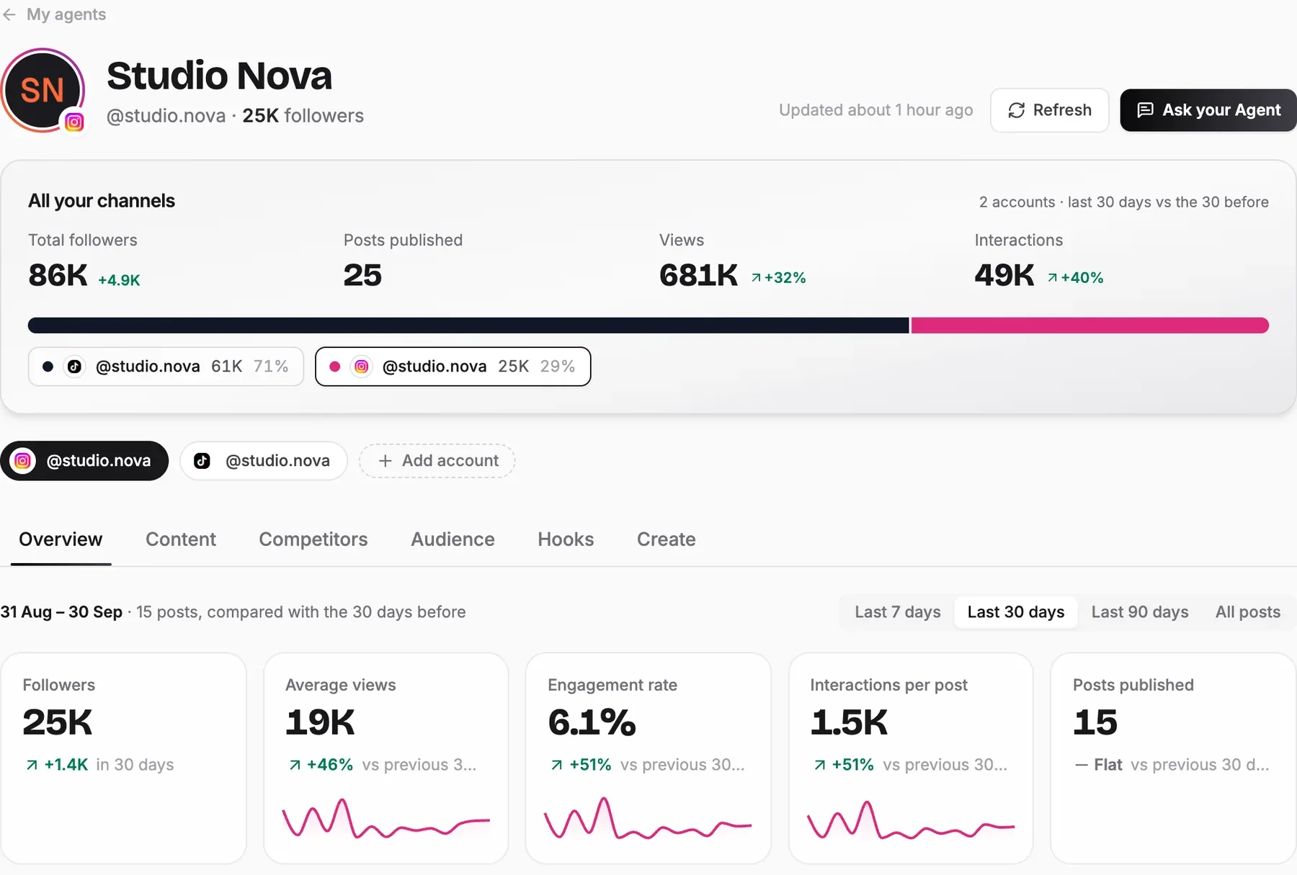Click the Average views sparkline chart
The width and height of the screenshot is (1297, 875).
386,819
